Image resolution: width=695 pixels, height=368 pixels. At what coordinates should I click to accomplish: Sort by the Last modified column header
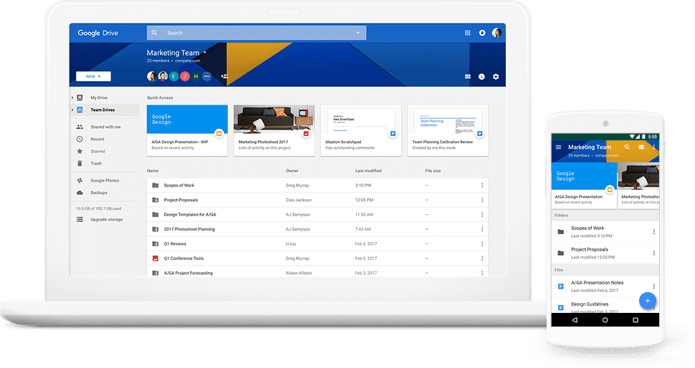(x=368, y=170)
